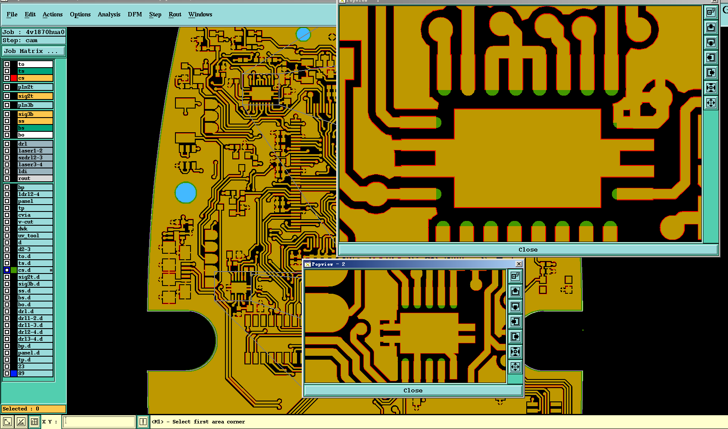Select layer row 'laser1-2'
This screenshot has height=429, width=728.
point(35,151)
